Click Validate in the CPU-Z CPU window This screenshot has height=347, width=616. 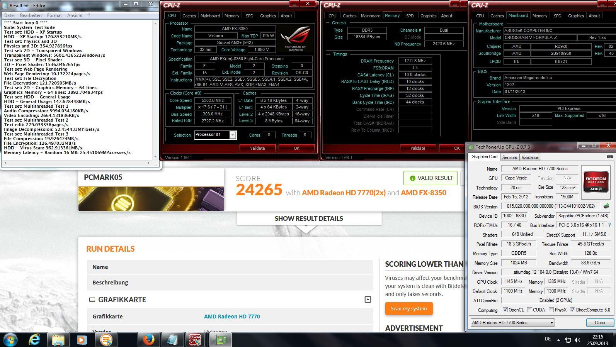click(x=257, y=148)
